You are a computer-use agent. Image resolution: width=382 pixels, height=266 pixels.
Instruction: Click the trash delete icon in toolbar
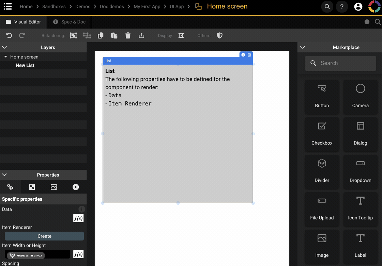click(128, 35)
